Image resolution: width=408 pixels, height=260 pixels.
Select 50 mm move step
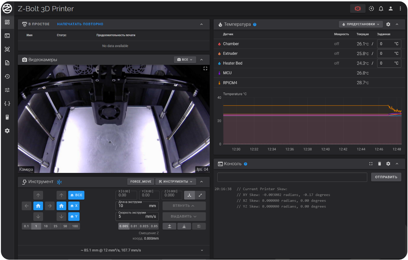pyautogui.click(x=65, y=226)
